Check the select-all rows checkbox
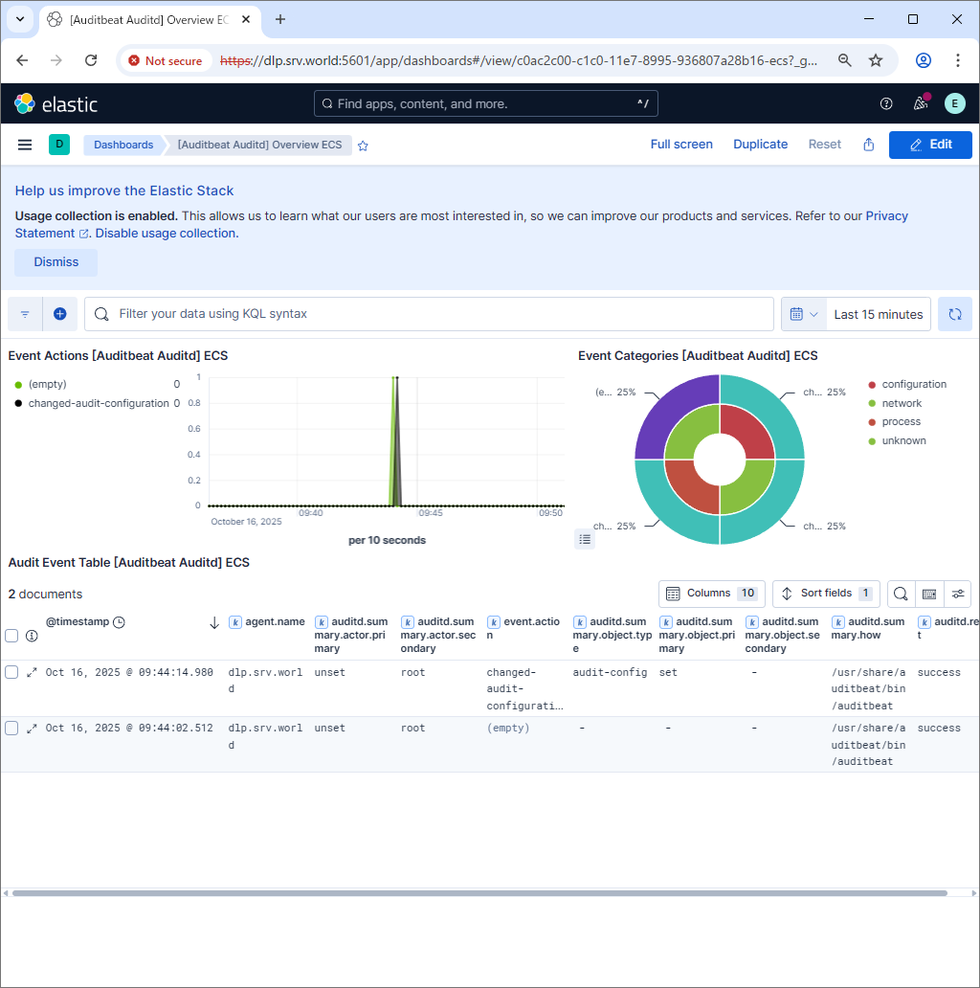980x988 pixels. click(x=11, y=636)
